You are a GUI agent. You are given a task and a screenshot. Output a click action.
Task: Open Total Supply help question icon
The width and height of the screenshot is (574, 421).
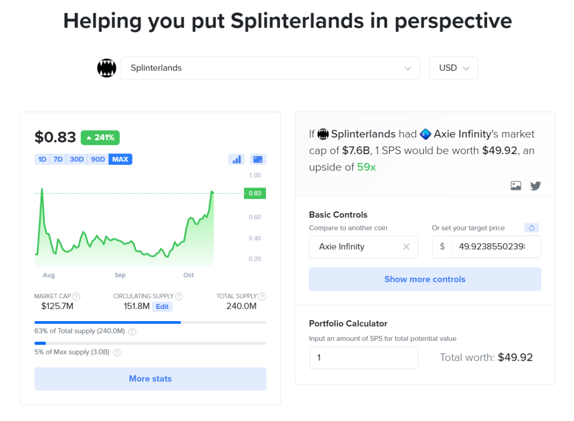coord(262,296)
